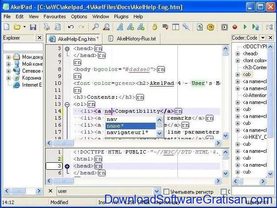Click the split window icon
This screenshot has height=208, width=277.
pos(176,27)
